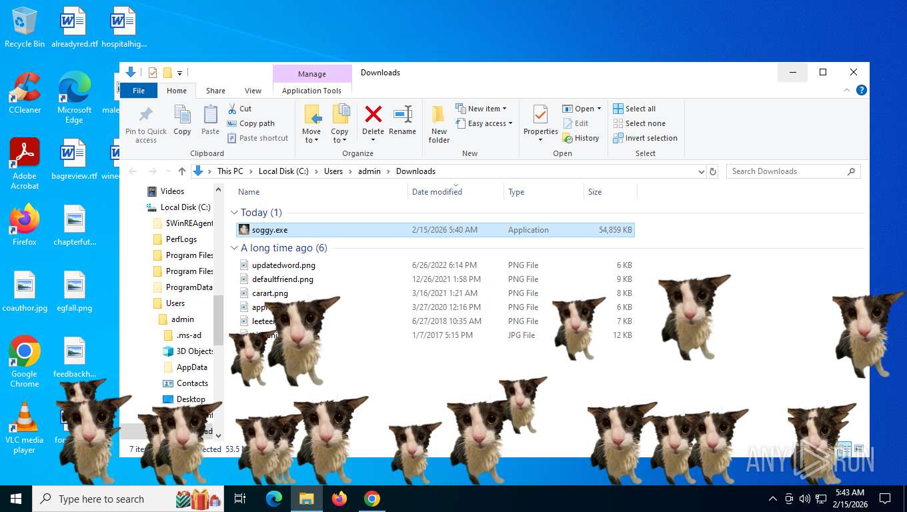This screenshot has height=512, width=907.
Task: Open the New item dropdown
Action: pyautogui.click(x=481, y=109)
